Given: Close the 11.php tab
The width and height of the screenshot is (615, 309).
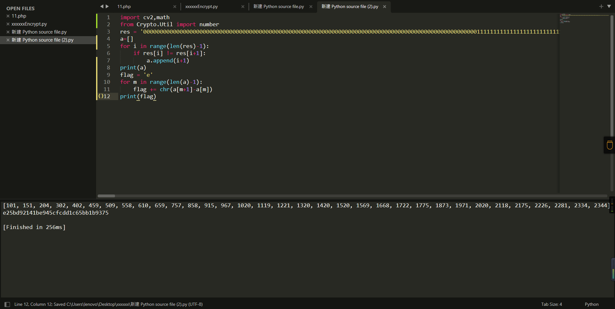Looking at the screenshot, I should click(175, 6).
